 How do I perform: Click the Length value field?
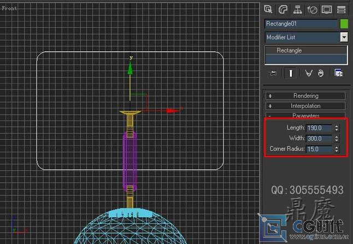click(x=319, y=128)
